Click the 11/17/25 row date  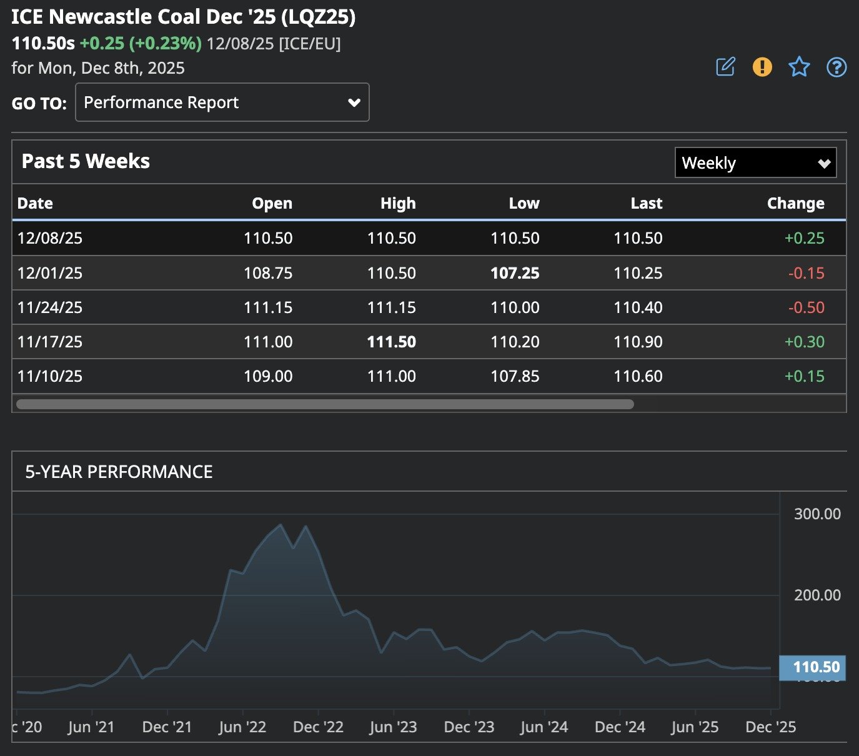click(50, 342)
